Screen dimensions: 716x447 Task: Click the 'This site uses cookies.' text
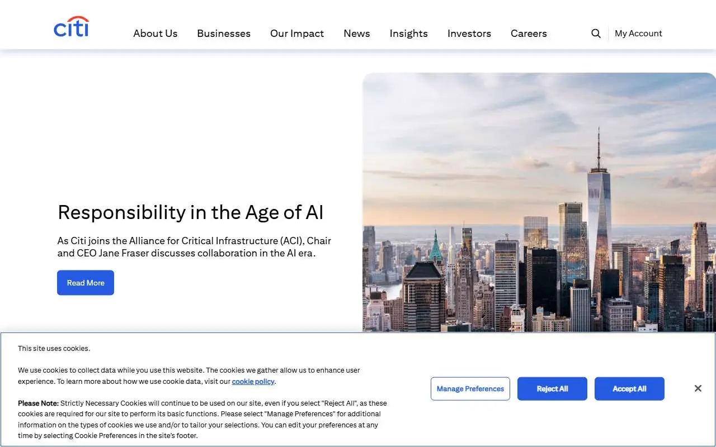pyautogui.click(x=54, y=348)
